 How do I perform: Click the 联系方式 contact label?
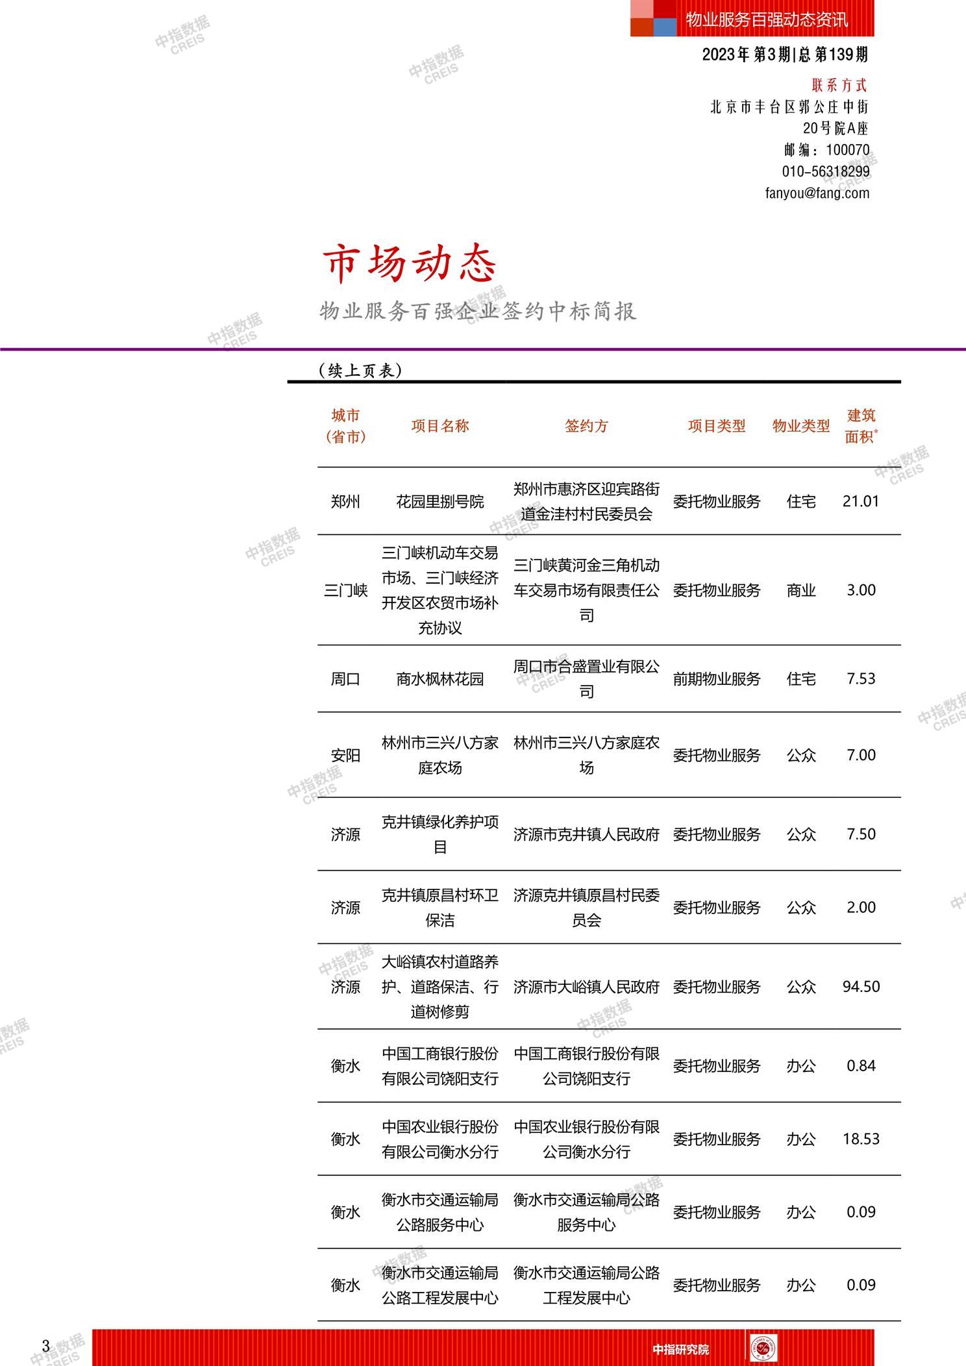click(839, 85)
